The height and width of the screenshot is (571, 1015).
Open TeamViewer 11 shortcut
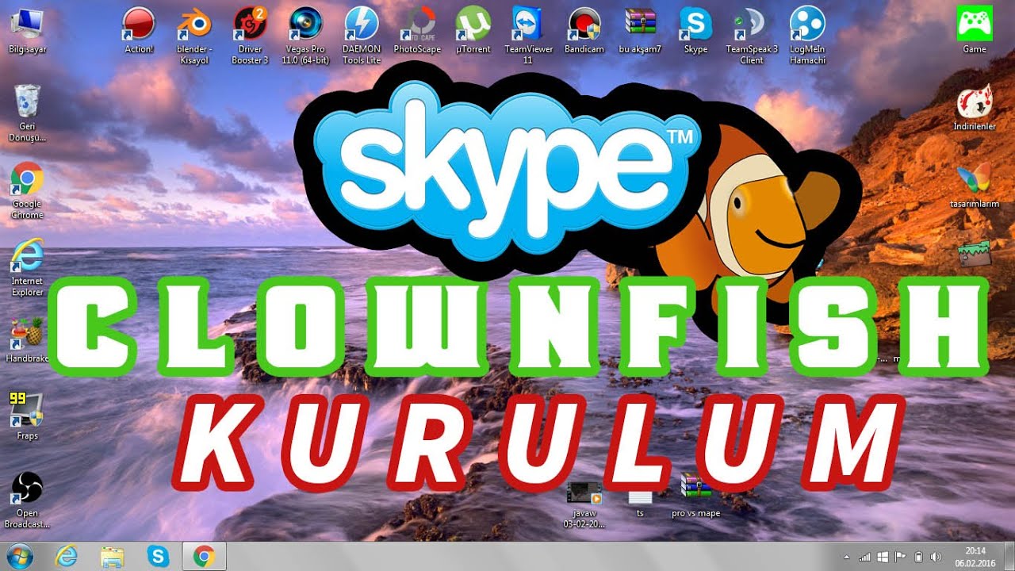coord(528,35)
